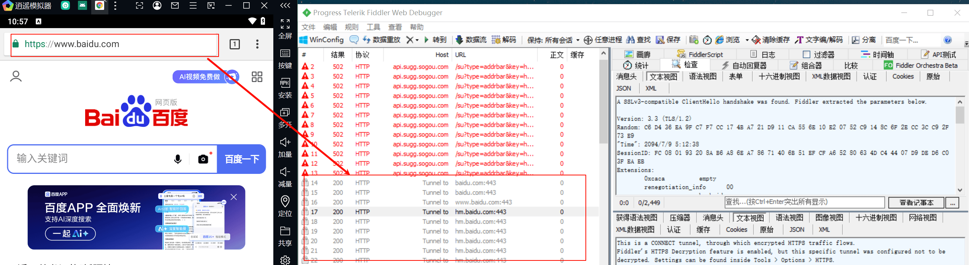Image resolution: width=969 pixels, height=265 pixels.
Task: Open the emulator title bar three-dot menu
Action: (x=115, y=6)
